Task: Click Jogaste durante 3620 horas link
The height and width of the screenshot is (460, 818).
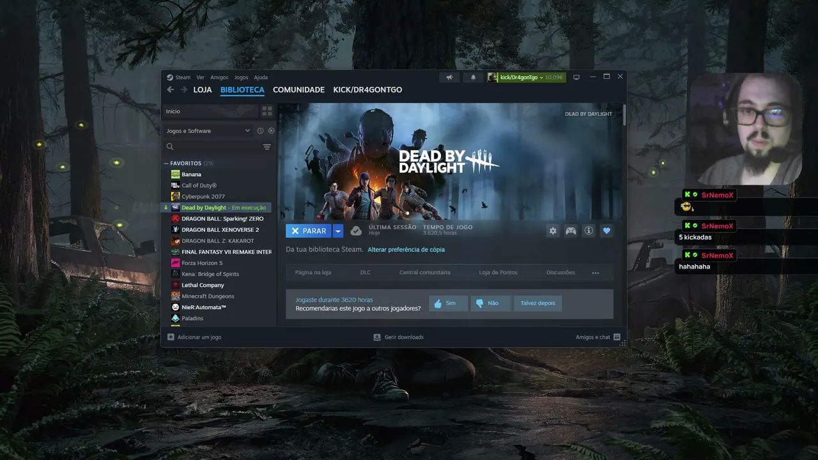Action: tap(334, 300)
